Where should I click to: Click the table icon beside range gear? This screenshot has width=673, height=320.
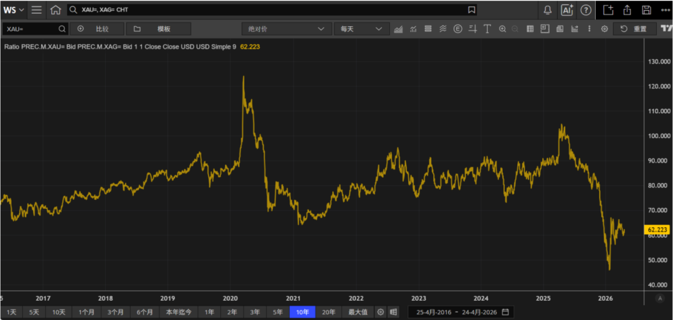click(x=393, y=312)
